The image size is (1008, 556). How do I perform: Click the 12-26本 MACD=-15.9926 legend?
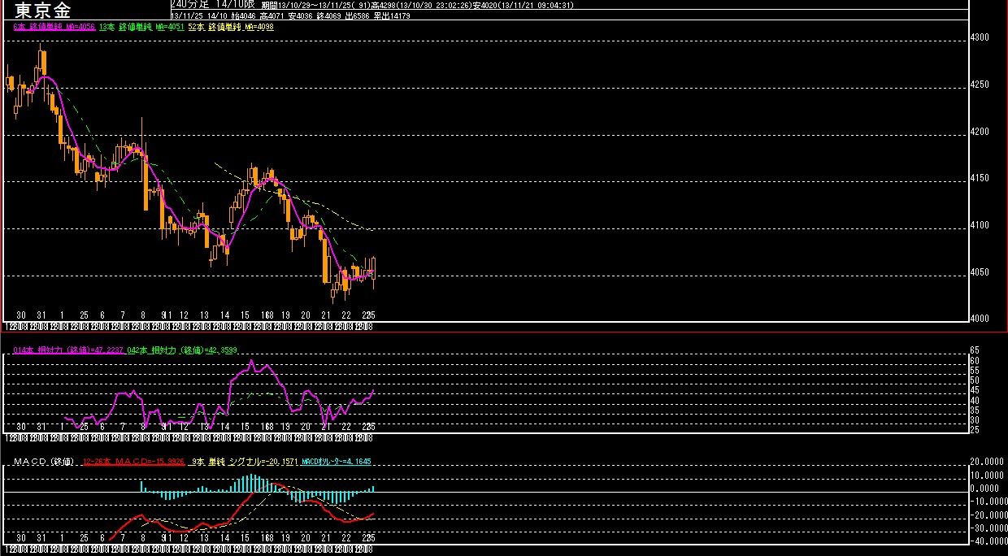click(133, 462)
